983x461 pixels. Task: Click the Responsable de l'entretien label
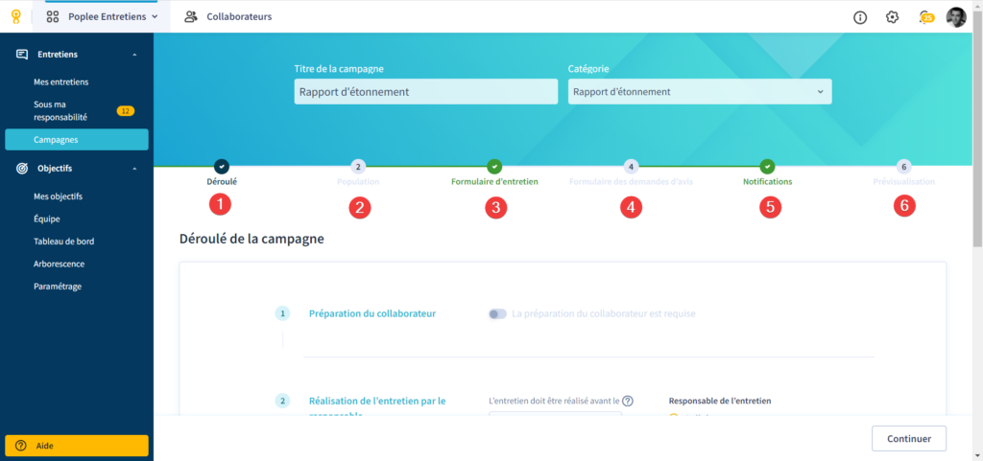coord(720,401)
